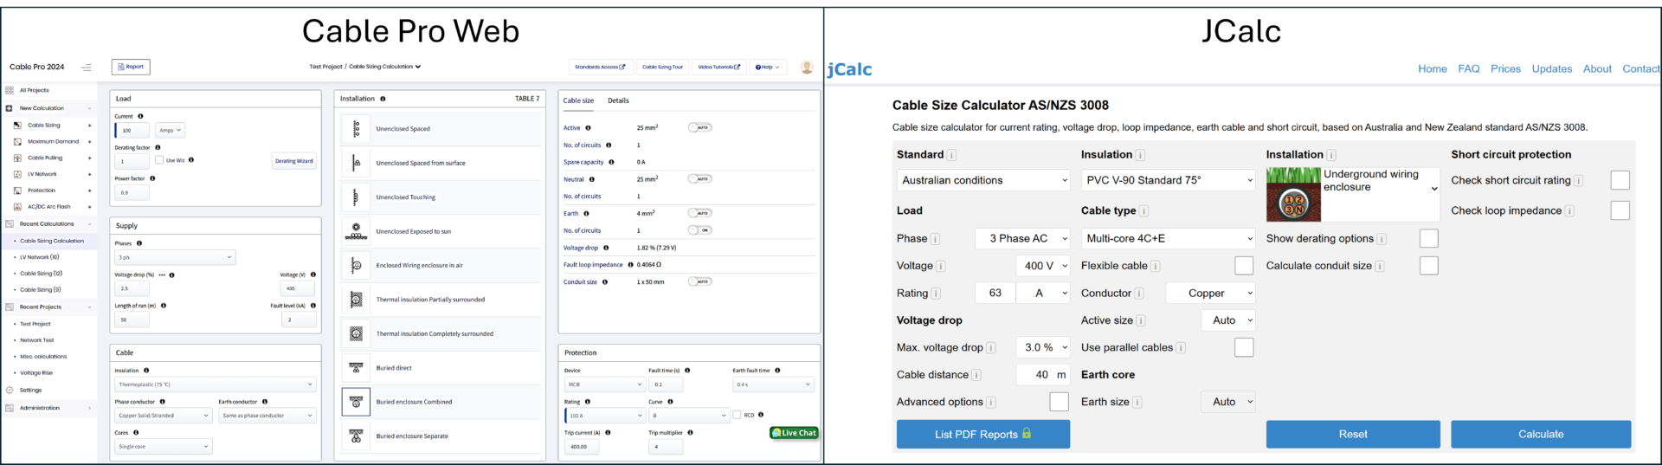This screenshot has height=465, width=1662.
Task: Click the Calculate button in JCalc
Action: click(1541, 434)
